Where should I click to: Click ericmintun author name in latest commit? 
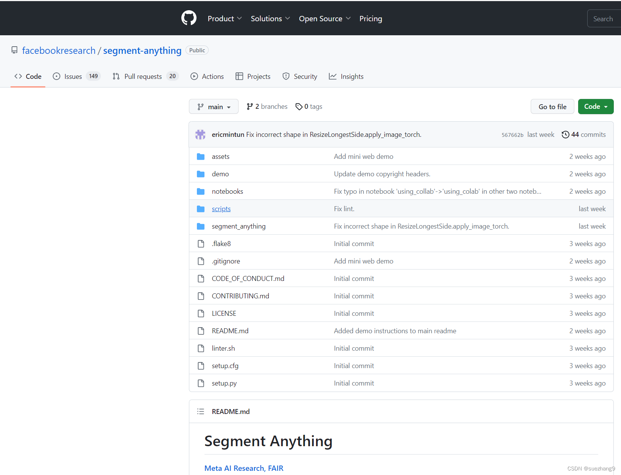(x=228, y=135)
